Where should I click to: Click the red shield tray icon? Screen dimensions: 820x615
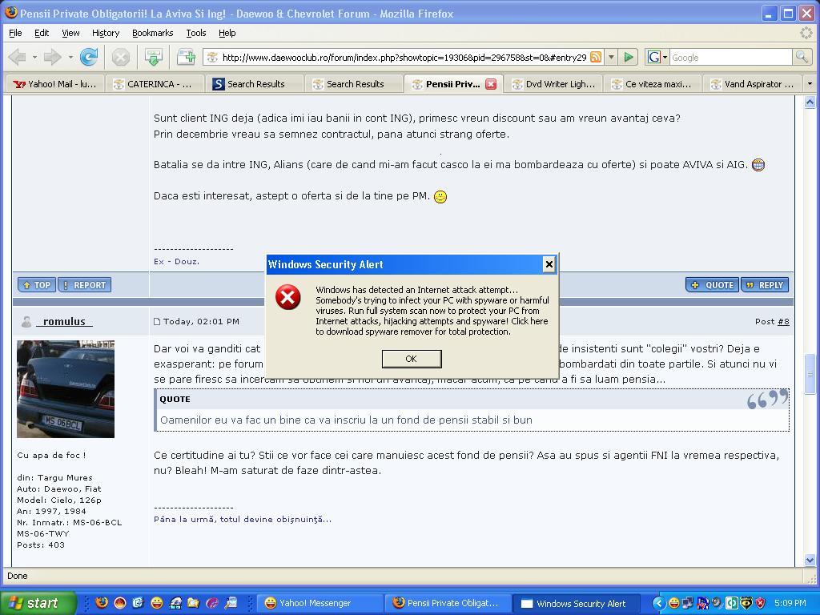(x=761, y=603)
